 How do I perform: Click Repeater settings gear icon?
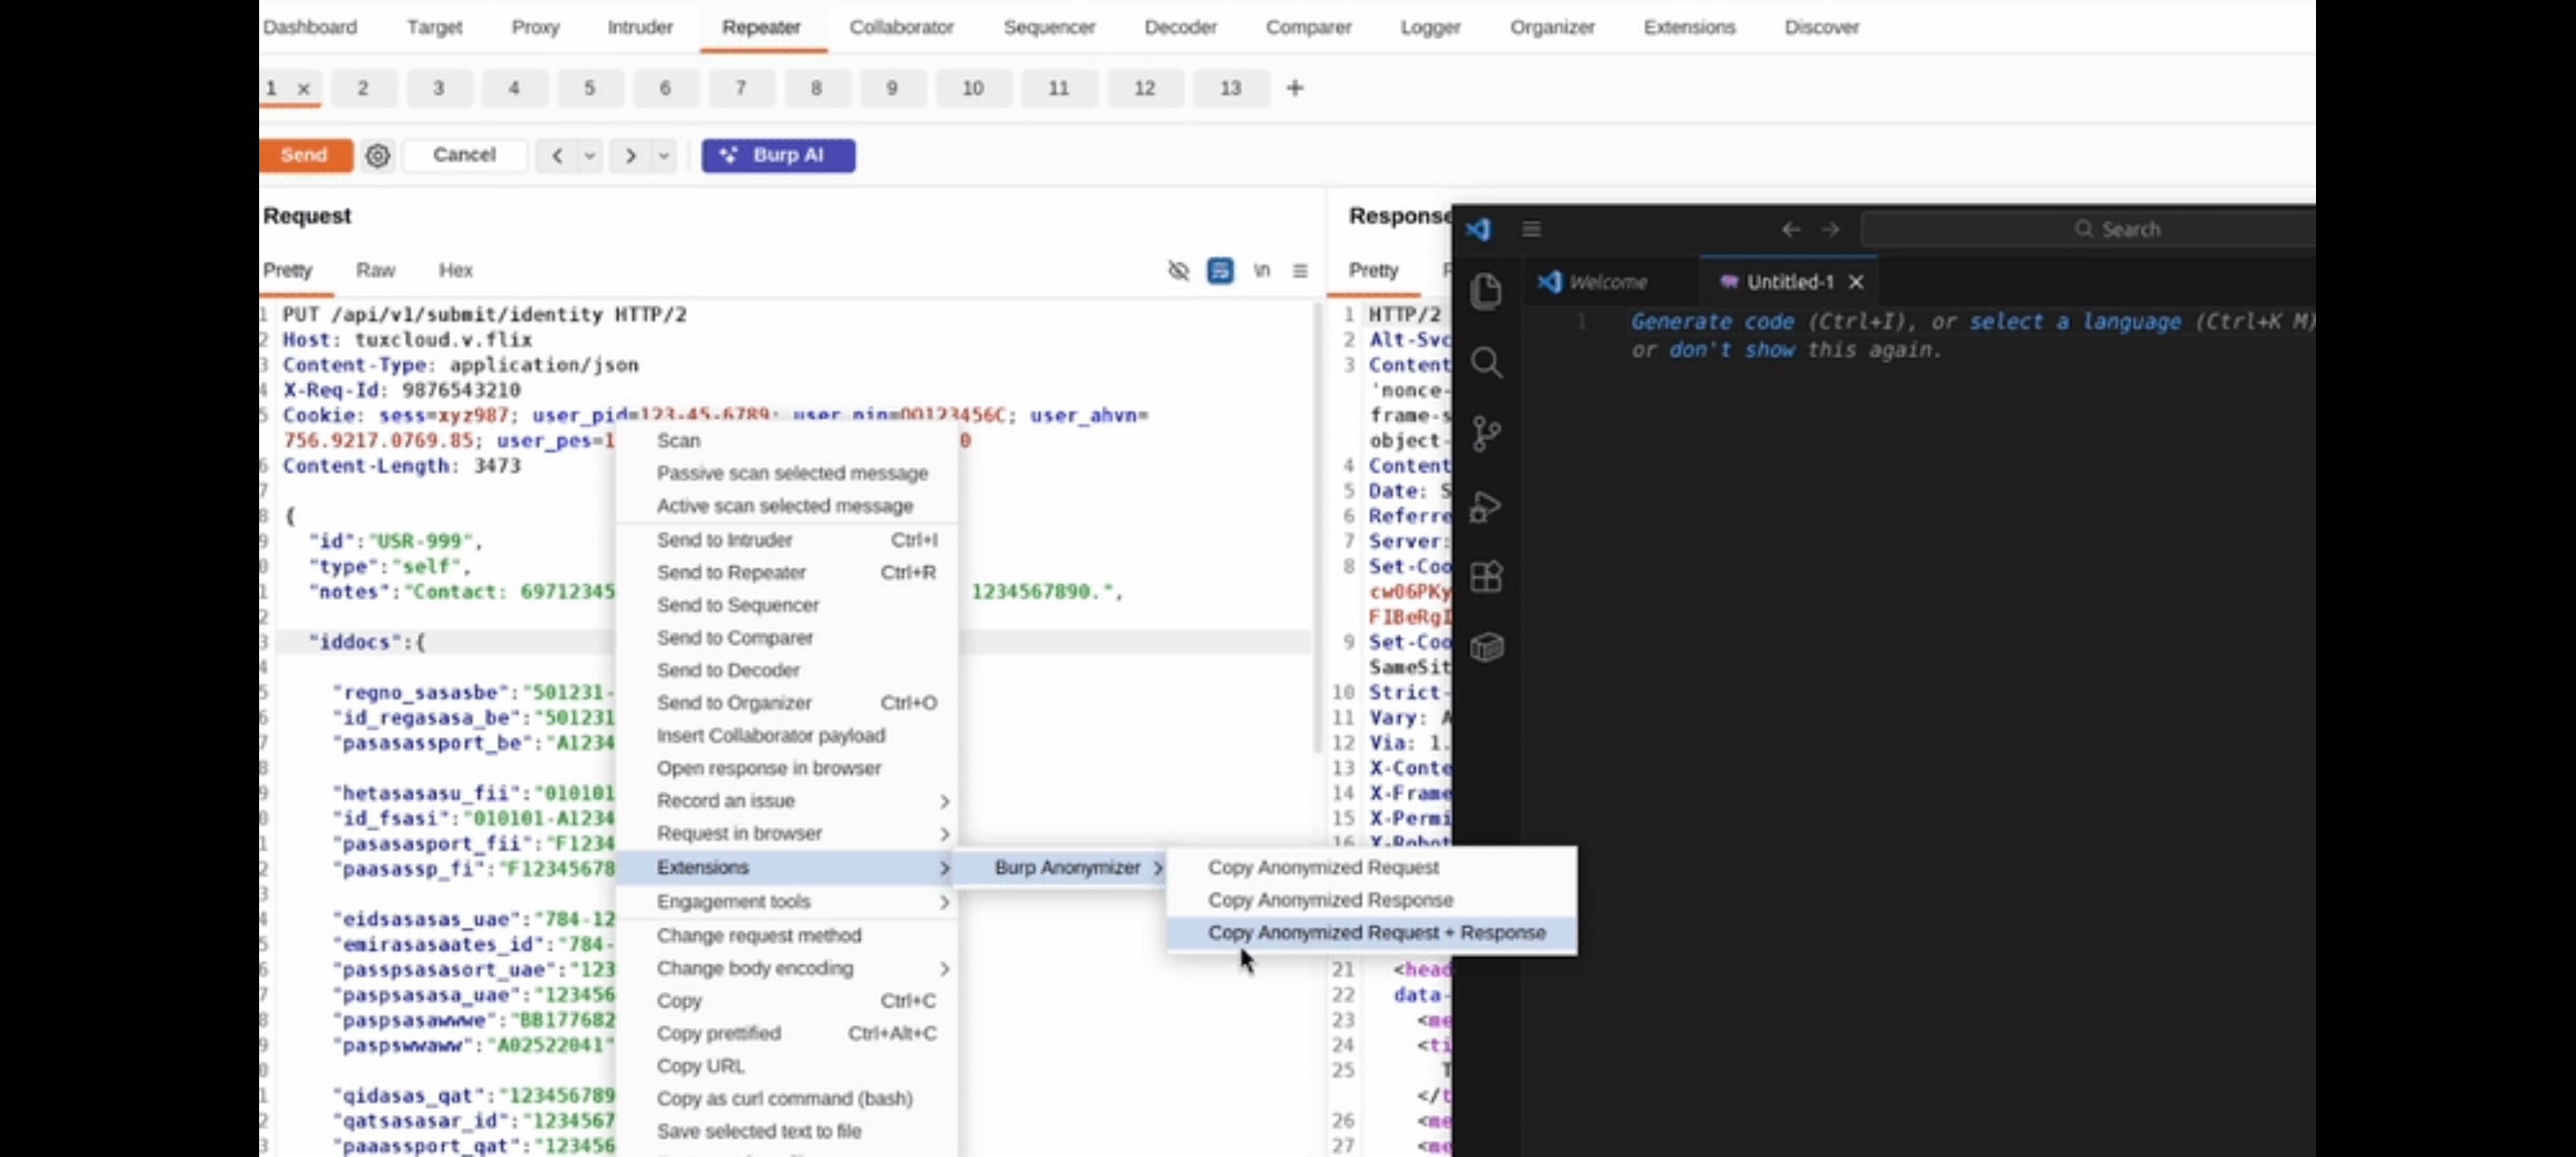(378, 156)
